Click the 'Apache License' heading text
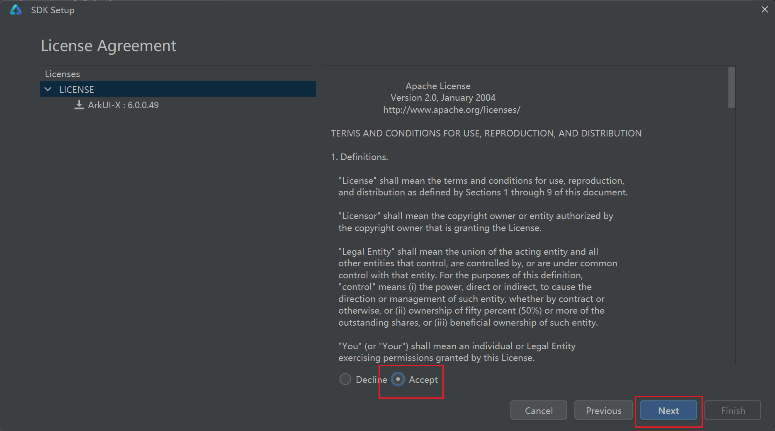775x431 pixels. coord(438,86)
